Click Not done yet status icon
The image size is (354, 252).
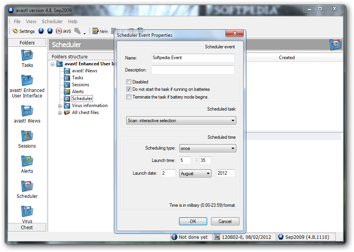174,237
